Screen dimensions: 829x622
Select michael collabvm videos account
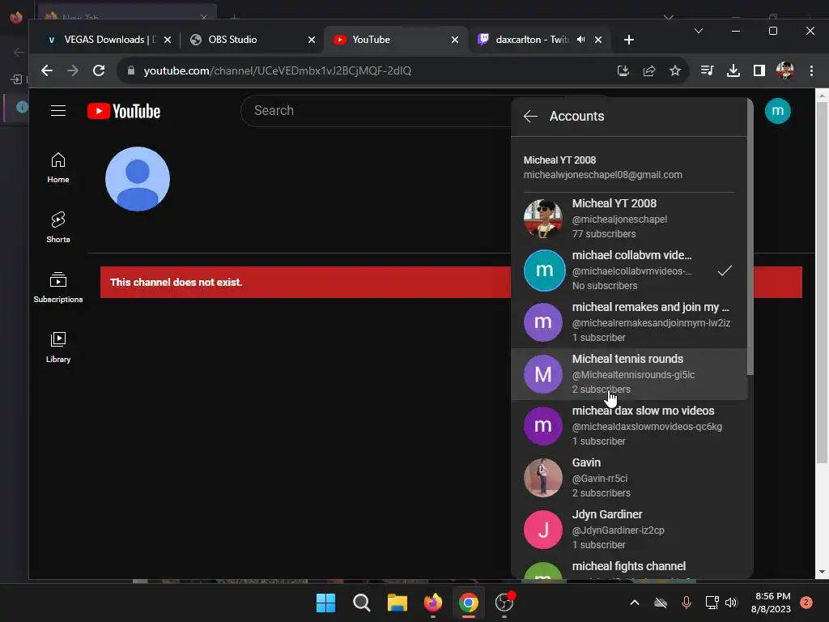pyautogui.click(x=628, y=271)
